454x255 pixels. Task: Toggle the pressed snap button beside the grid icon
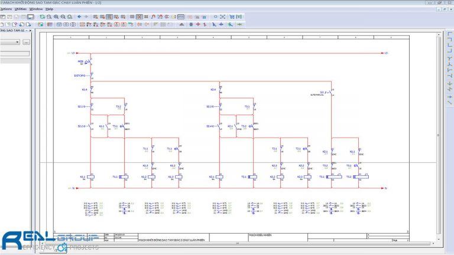click(x=140, y=17)
